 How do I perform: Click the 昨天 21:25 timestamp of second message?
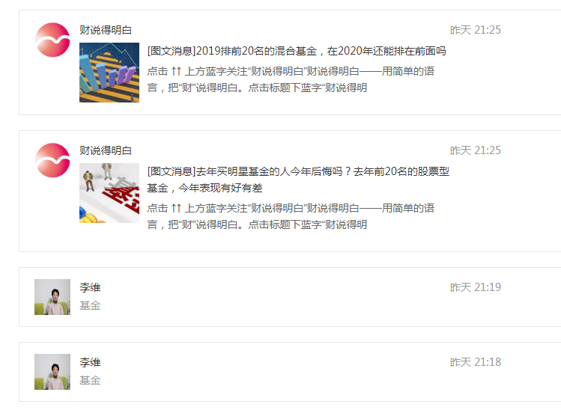[x=476, y=150]
